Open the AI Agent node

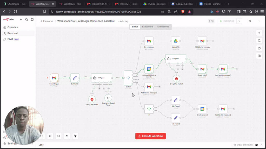102,78
